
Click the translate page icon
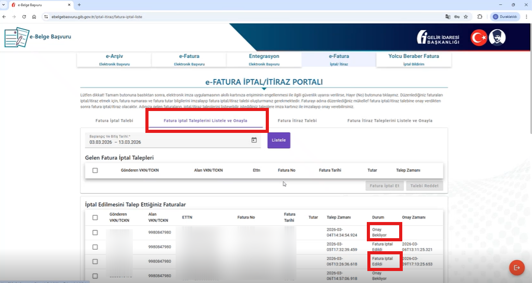point(448,17)
